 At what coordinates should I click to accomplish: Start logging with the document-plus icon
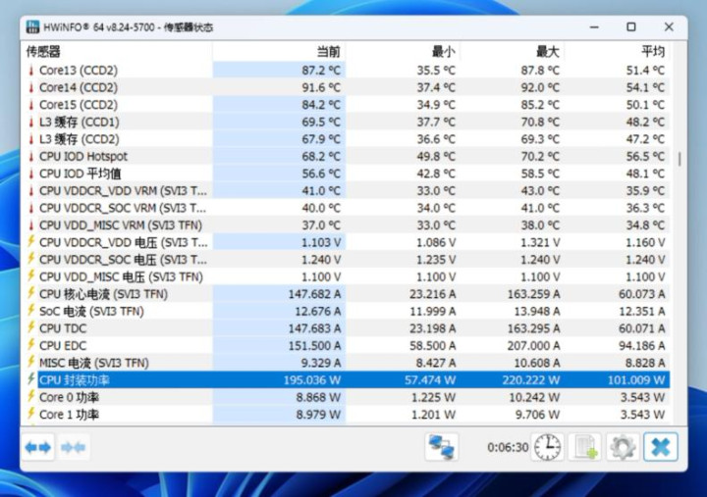point(585,447)
